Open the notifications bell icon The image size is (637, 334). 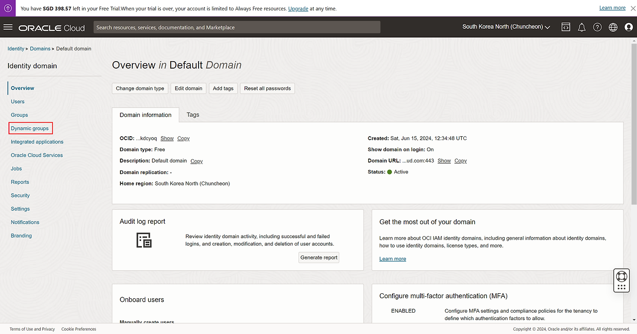(x=581, y=27)
